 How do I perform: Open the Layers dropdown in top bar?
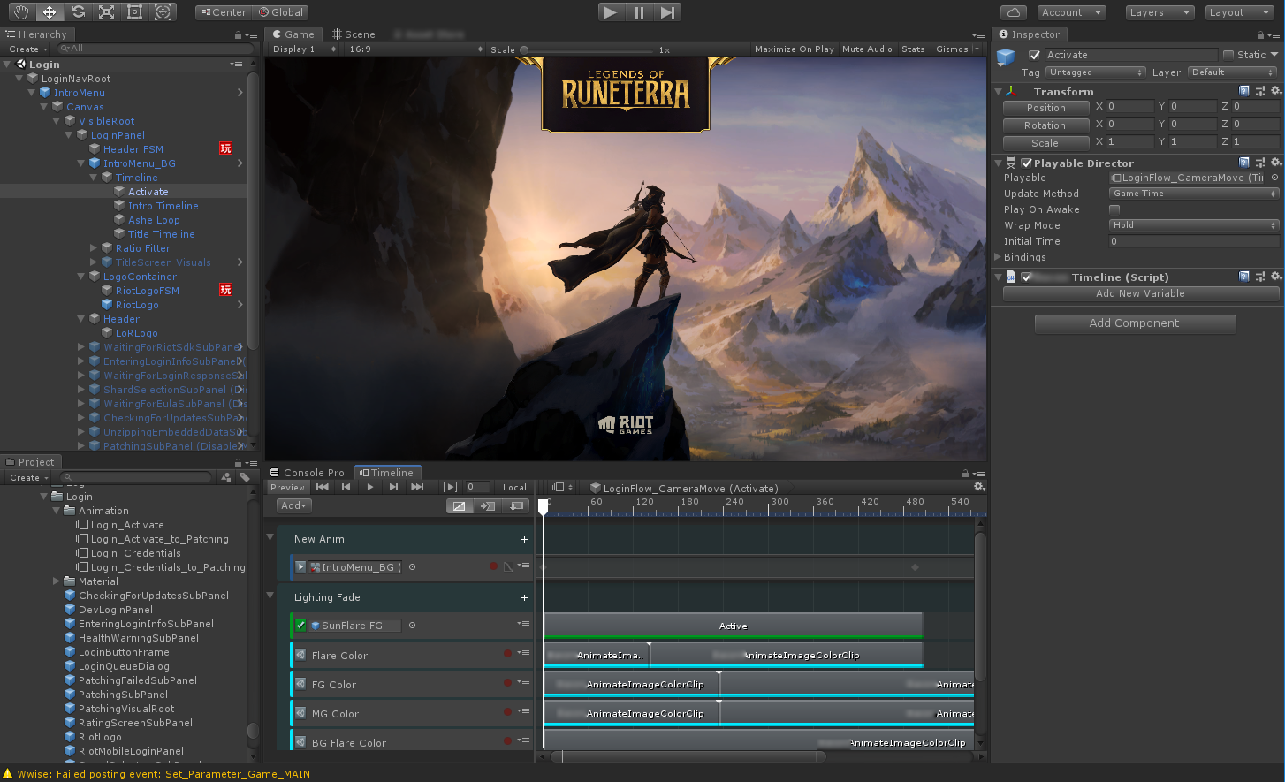1160,12
